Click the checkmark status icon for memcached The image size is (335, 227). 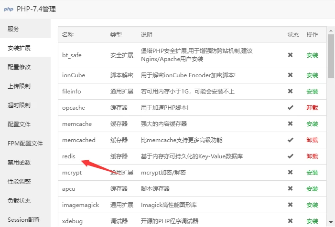[x=290, y=140]
